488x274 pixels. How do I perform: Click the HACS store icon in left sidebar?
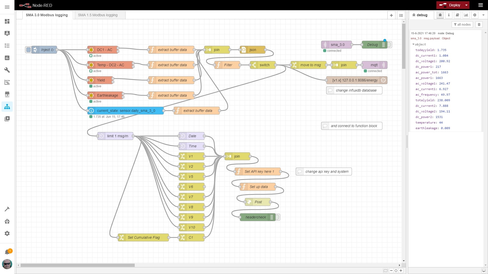click(x=7, y=94)
